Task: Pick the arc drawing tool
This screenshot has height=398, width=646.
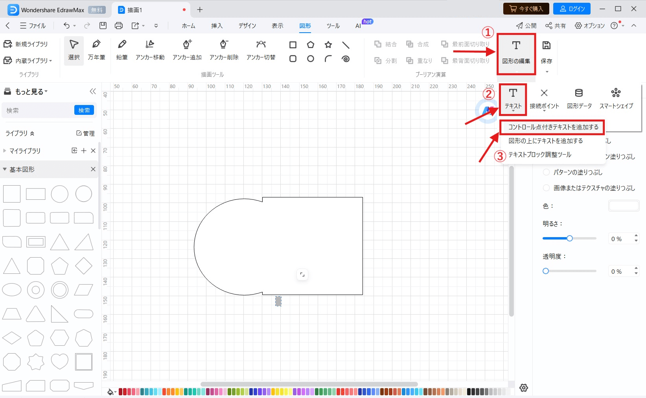Action: (328, 59)
